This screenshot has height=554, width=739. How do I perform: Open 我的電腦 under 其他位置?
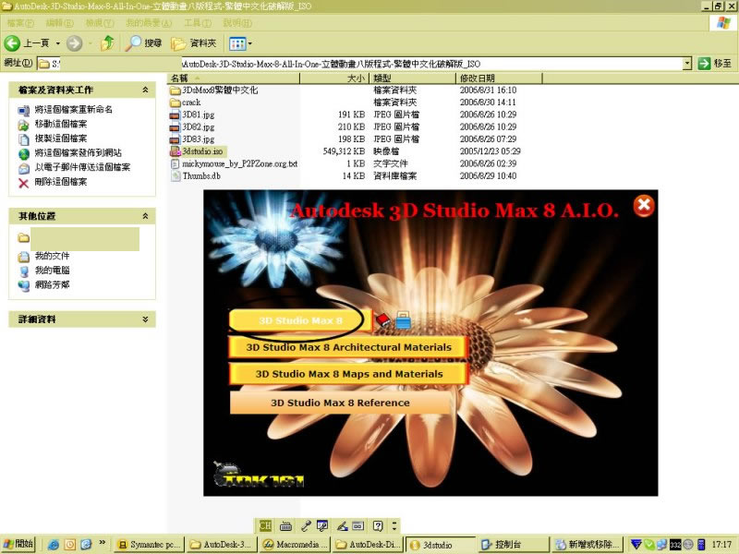click(52, 271)
